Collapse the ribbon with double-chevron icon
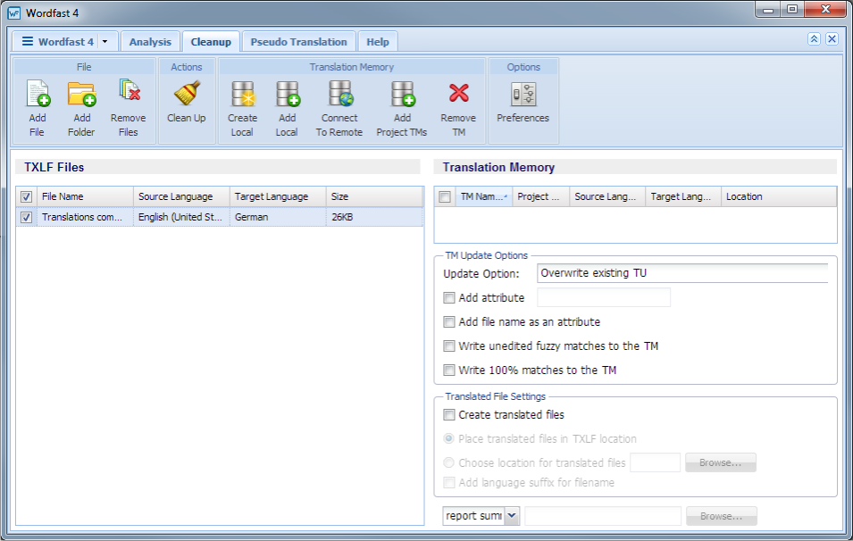Viewport: 853px width, 541px height. [x=814, y=38]
